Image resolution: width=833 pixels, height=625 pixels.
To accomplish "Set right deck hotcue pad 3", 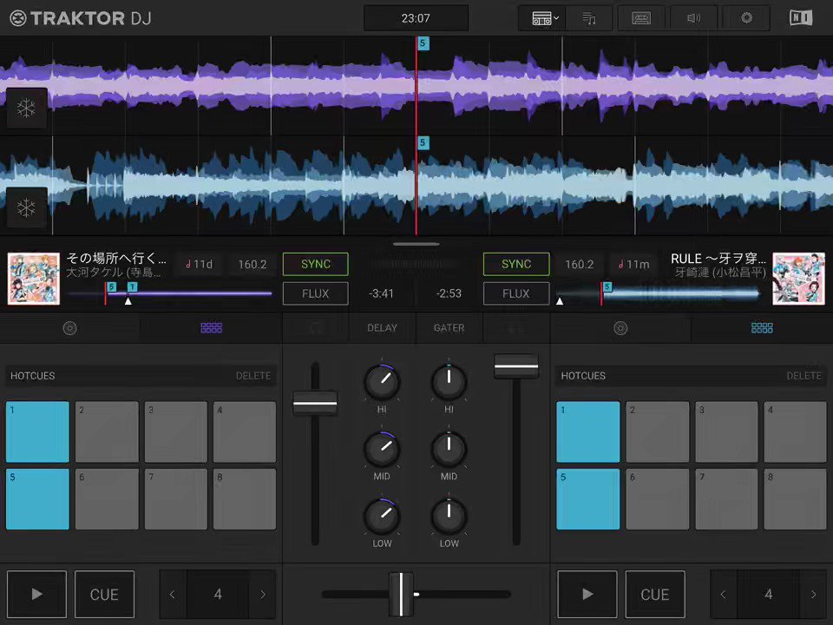I will click(x=726, y=431).
